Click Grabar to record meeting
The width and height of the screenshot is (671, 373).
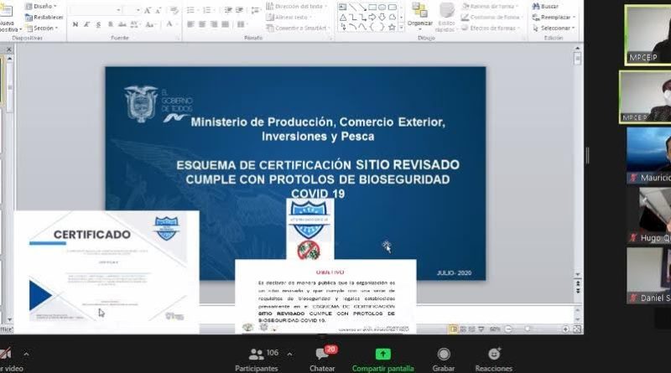(x=444, y=360)
